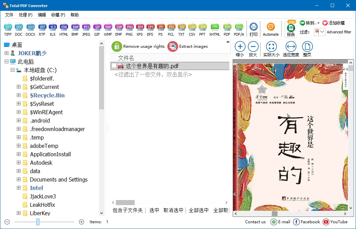The width and height of the screenshot is (356, 229).
Task: Open the YouTube link
Action: [x=335, y=222]
